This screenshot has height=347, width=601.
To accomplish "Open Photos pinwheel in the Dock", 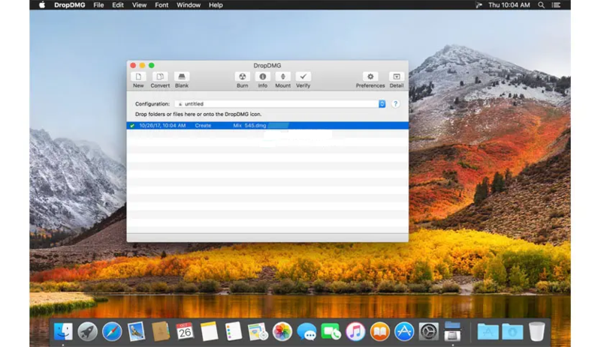I will [x=282, y=331].
